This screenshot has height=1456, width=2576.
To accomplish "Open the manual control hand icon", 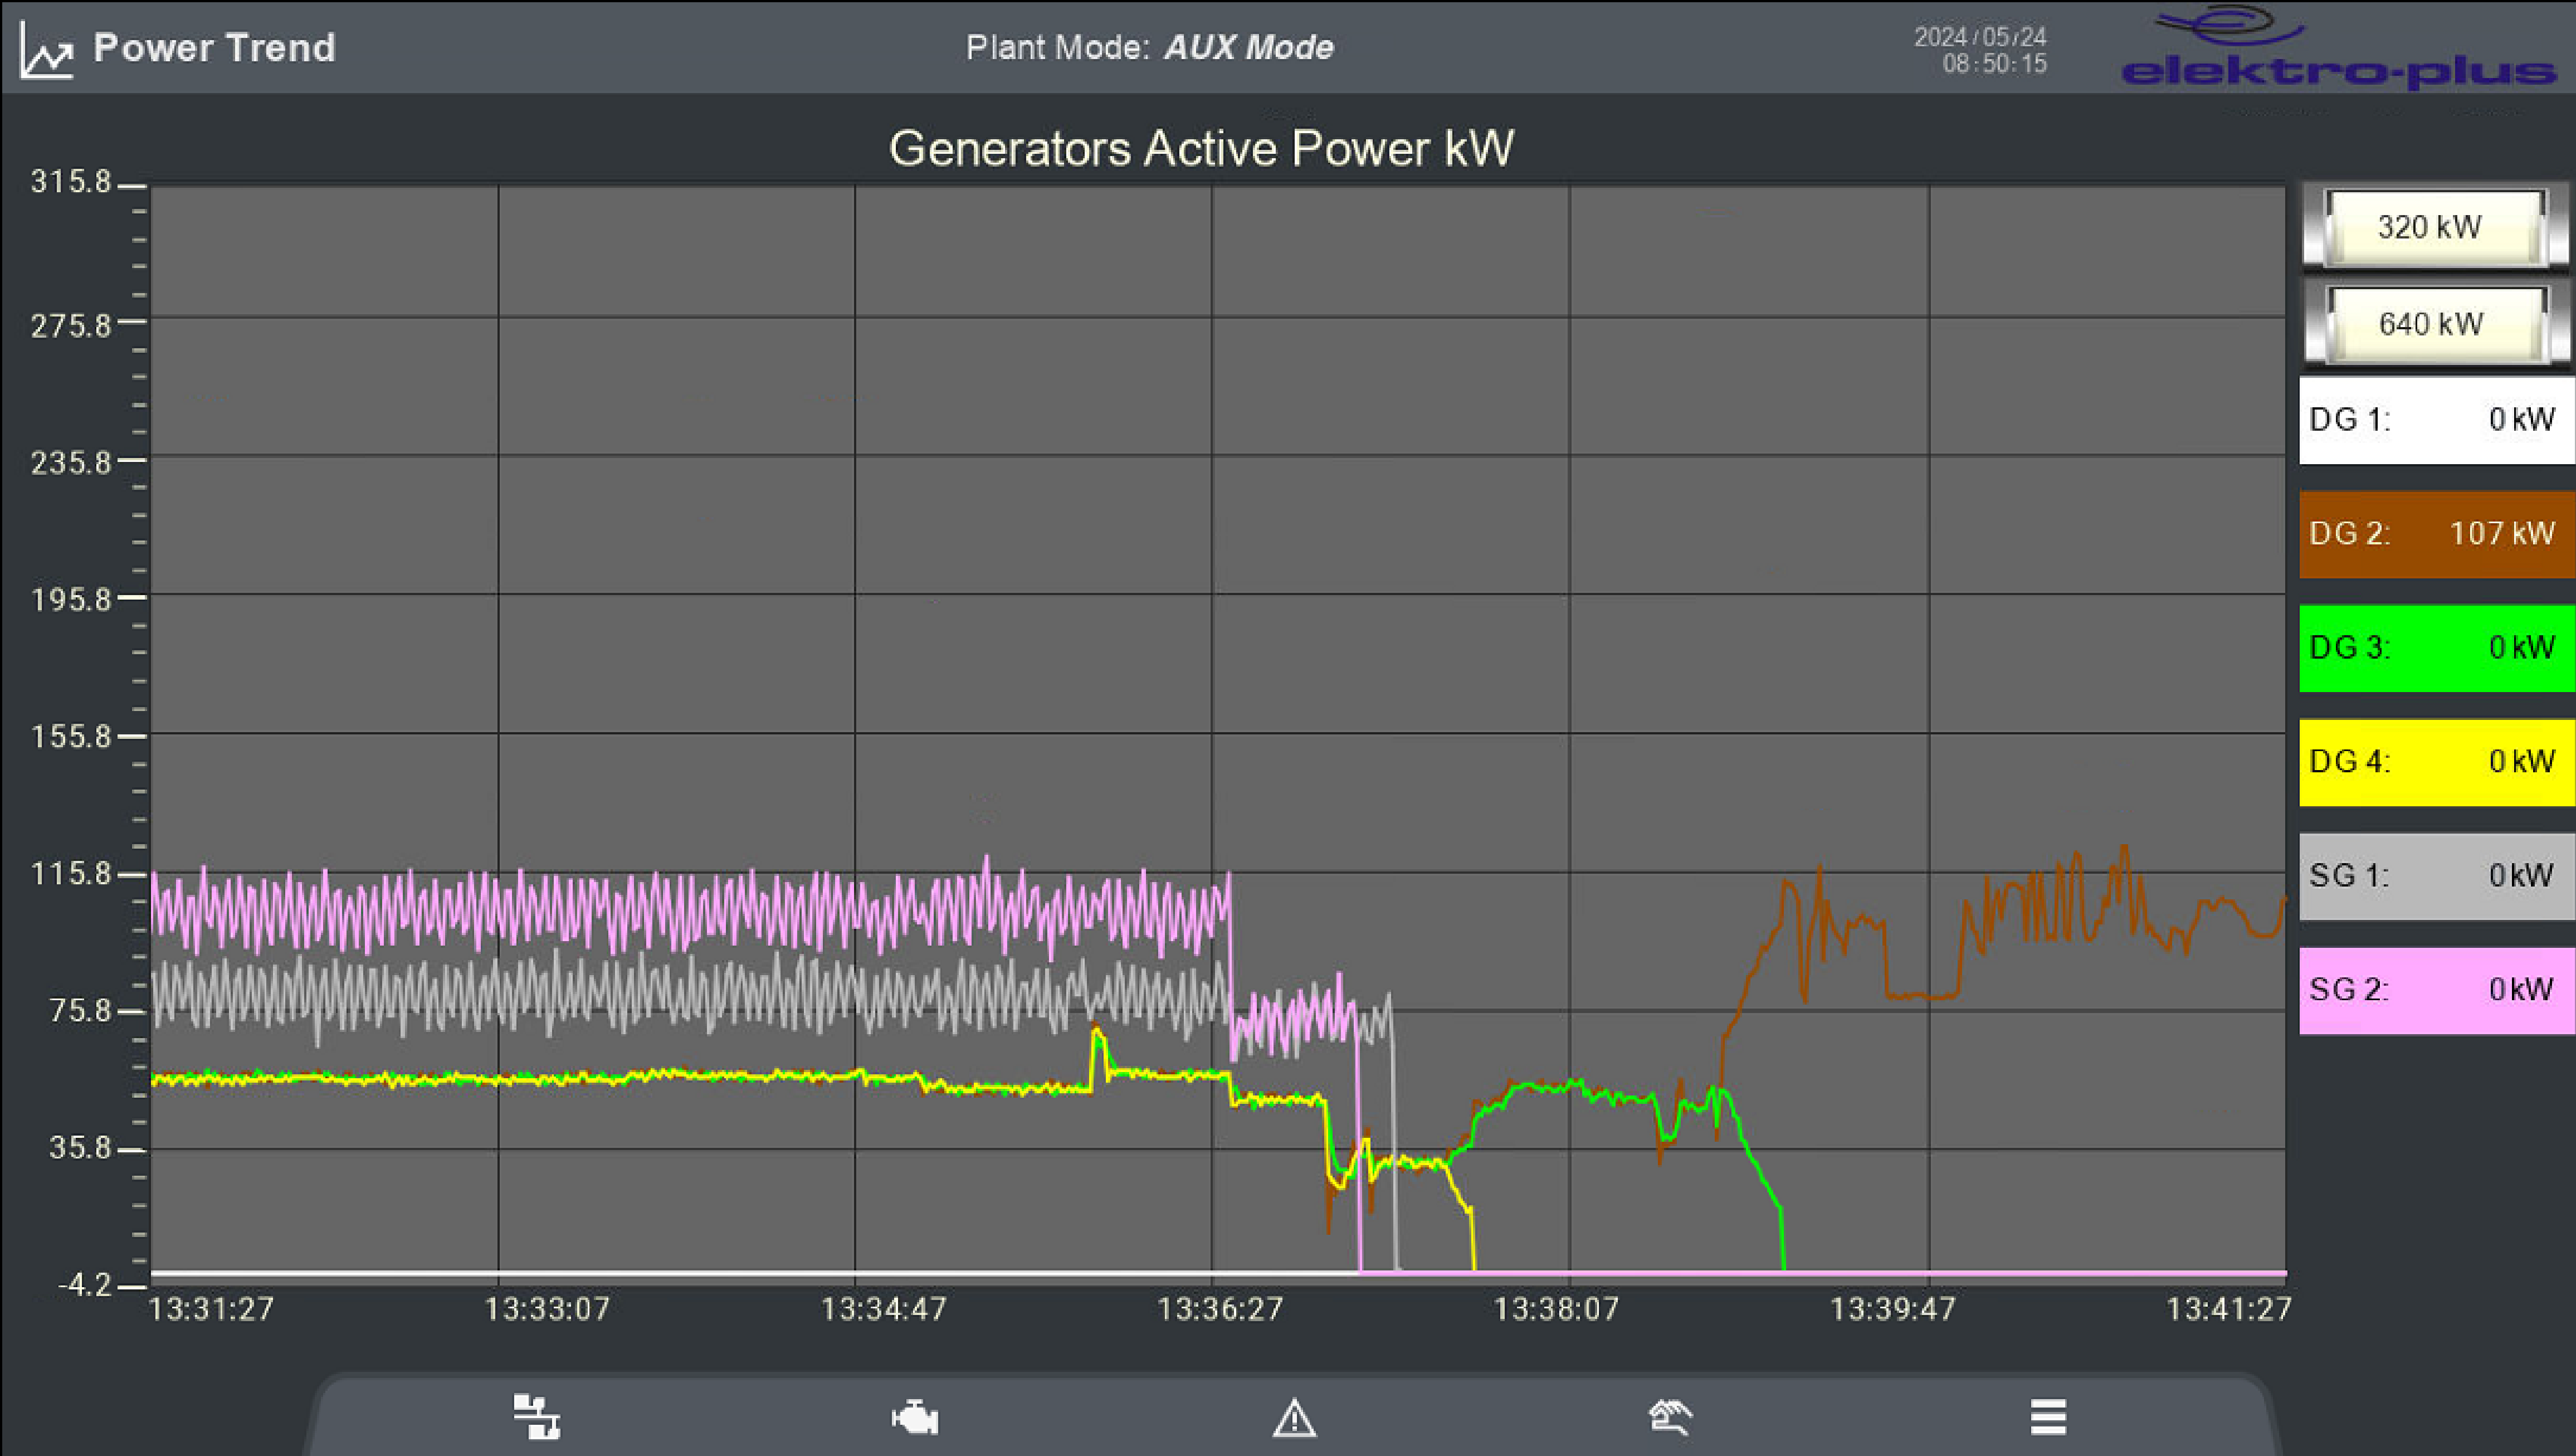I will (1670, 1417).
